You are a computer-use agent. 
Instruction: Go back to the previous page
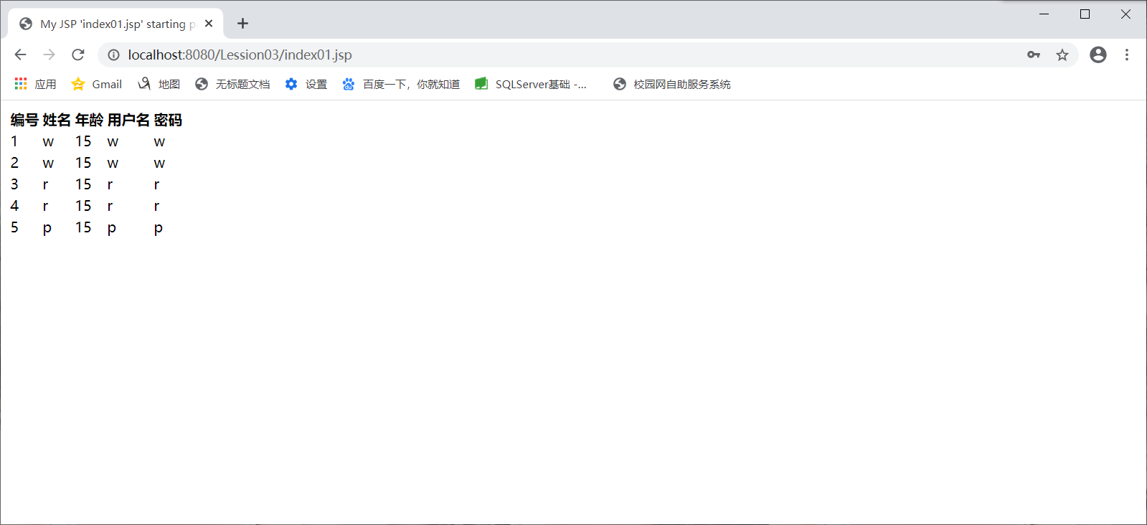coord(20,55)
